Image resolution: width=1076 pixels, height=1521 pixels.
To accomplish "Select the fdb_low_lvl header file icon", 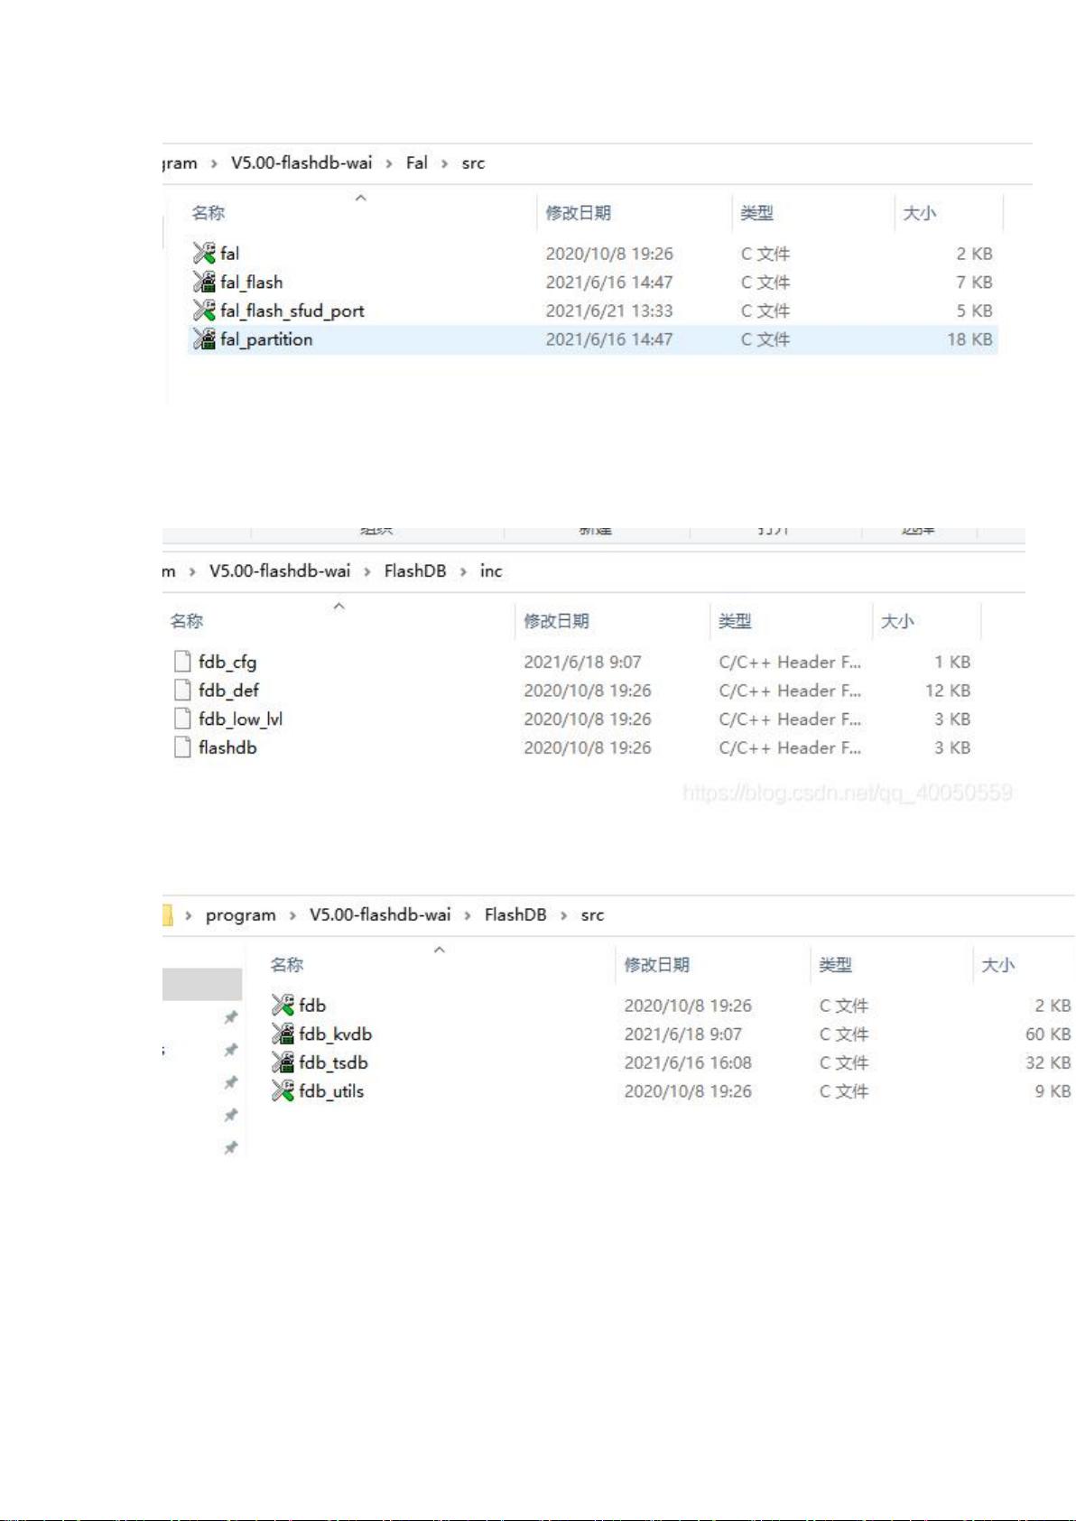I will pyautogui.click(x=182, y=719).
